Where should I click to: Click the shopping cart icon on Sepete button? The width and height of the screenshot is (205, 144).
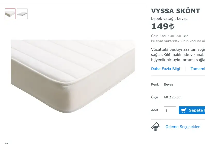[184, 110]
